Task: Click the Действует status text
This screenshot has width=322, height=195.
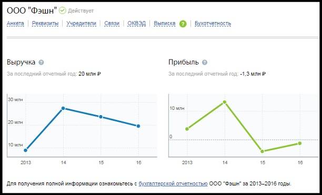Action: point(80,11)
